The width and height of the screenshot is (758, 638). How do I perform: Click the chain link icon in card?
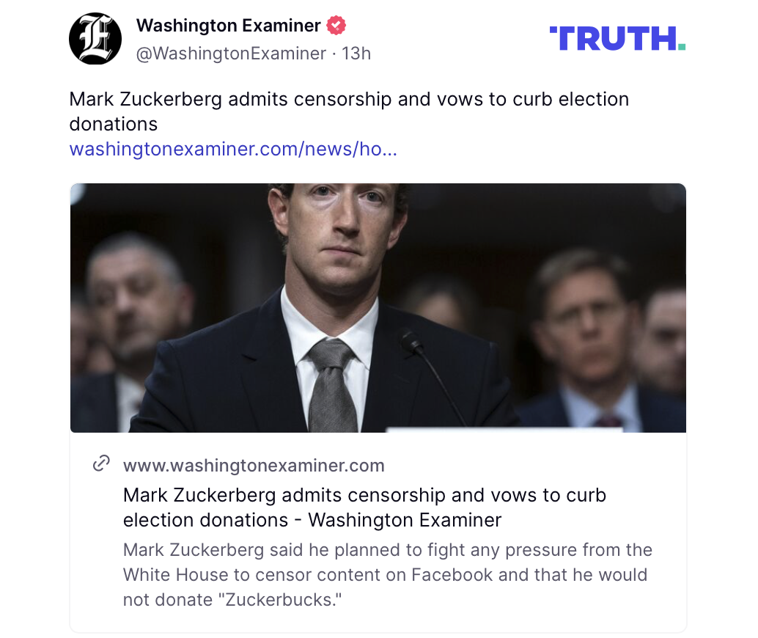[x=101, y=463]
